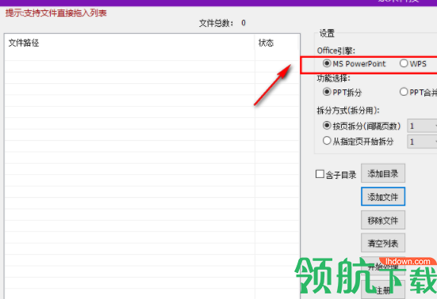Open the 按页拆分 interval page count dropdown

422,127
